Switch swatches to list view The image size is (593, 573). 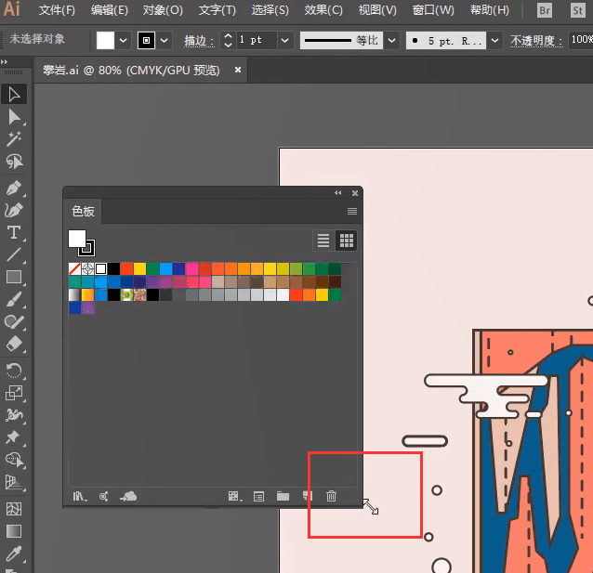click(323, 241)
